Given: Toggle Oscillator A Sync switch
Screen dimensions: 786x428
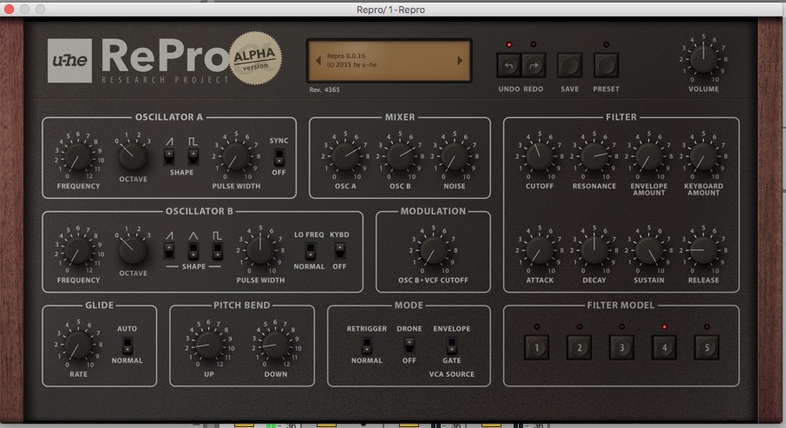Looking at the screenshot, I should tap(278, 157).
